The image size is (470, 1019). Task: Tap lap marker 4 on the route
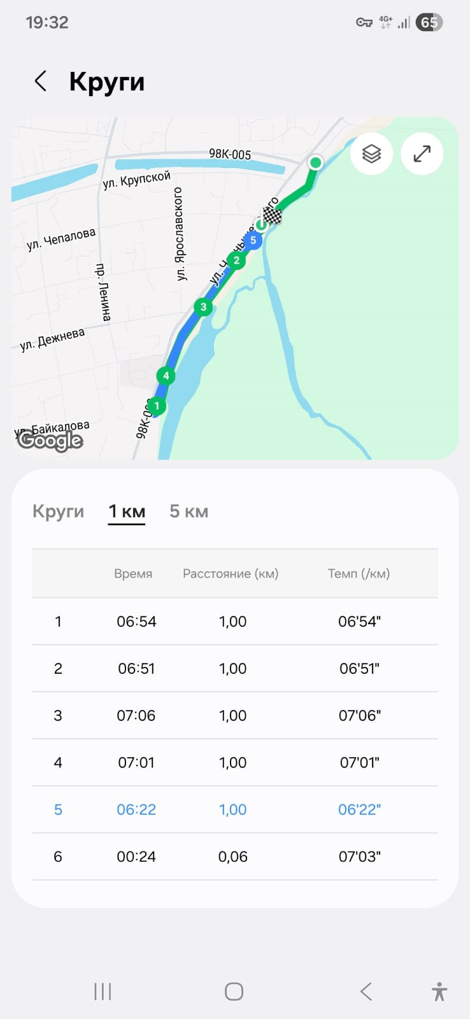click(x=166, y=376)
